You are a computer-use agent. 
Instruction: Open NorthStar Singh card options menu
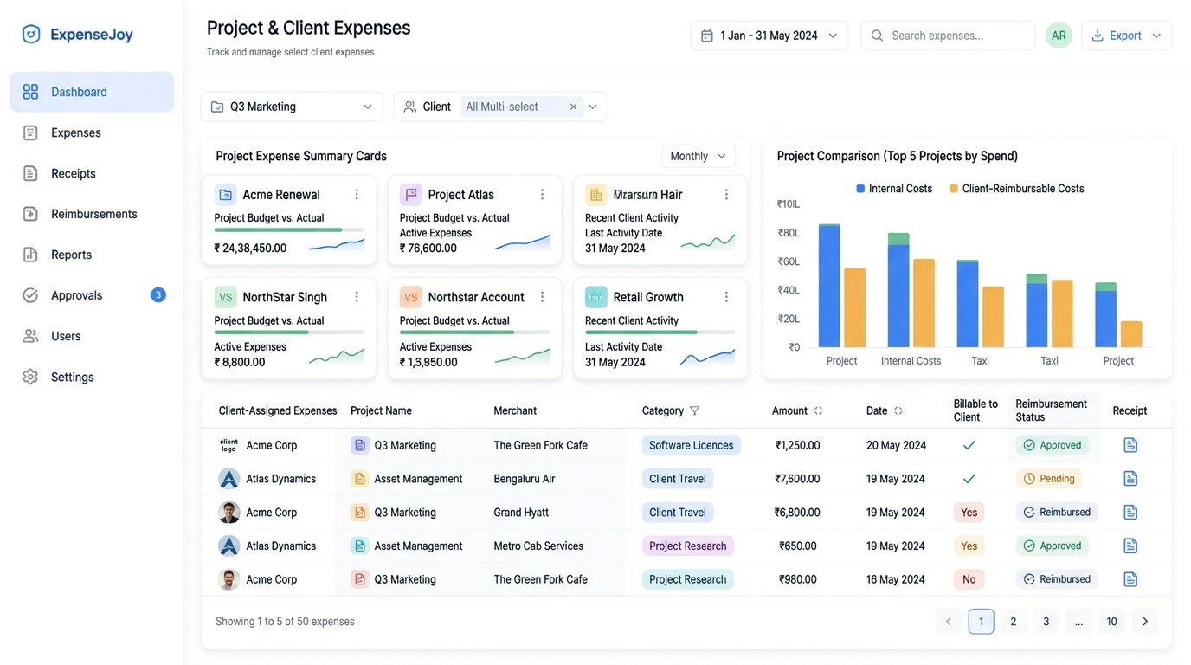coord(357,297)
